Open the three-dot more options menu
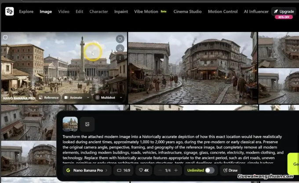 [120, 57]
